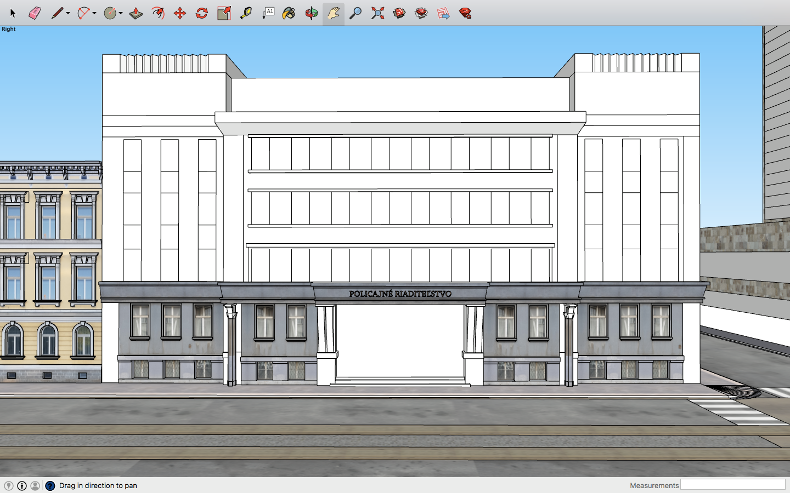Send the model to LayOut

pyautogui.click(x=443, y=13)
